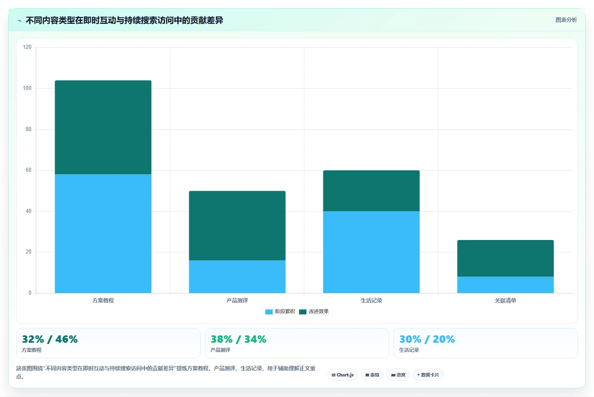
Task: Click the 120 y-axis tick label
Action: click(27, 47)
